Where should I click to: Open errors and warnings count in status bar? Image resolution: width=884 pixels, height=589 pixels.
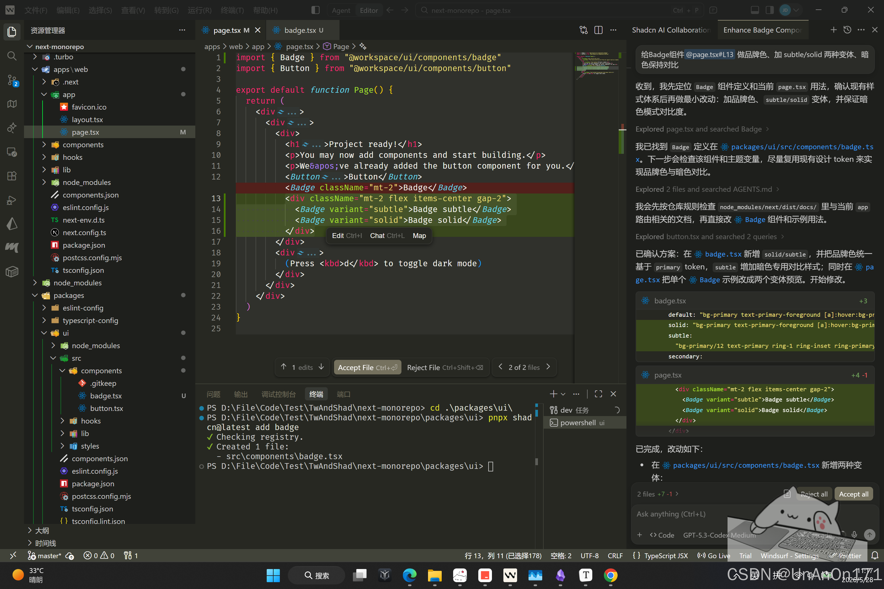click(99, 556)
